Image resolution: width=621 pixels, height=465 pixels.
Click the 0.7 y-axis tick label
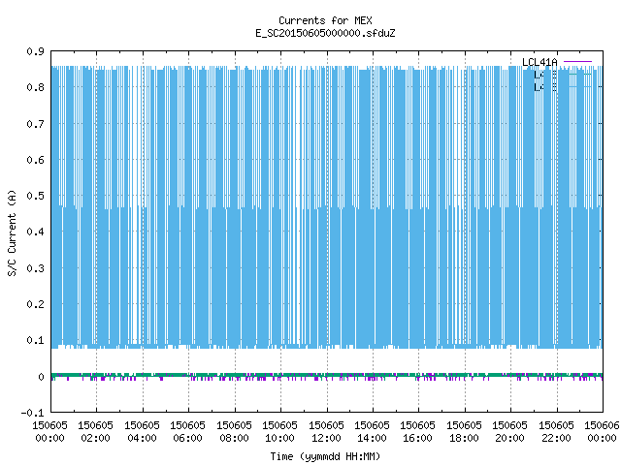point(35,124)
